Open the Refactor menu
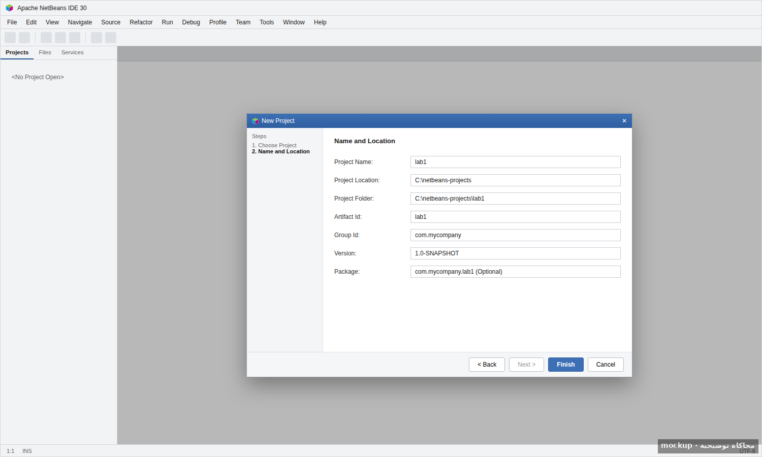Screen dimensions: 762x457 (141, 22)
